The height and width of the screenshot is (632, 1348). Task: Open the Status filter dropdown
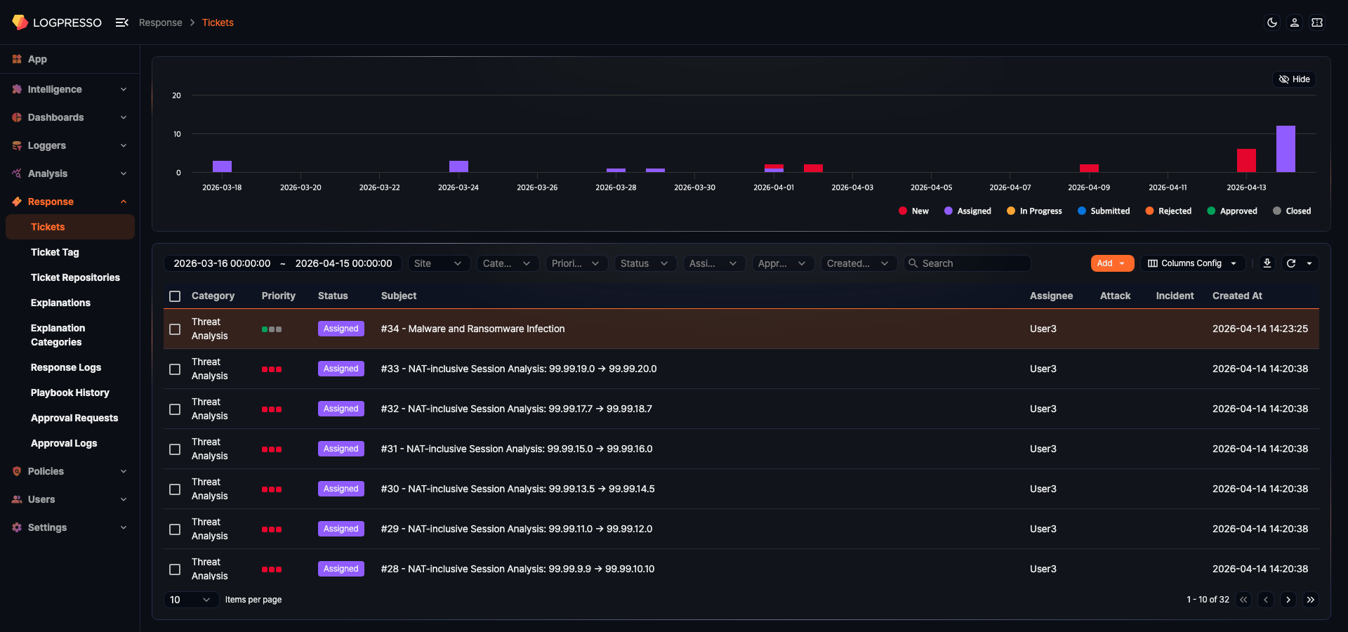[x=645, y=263]
